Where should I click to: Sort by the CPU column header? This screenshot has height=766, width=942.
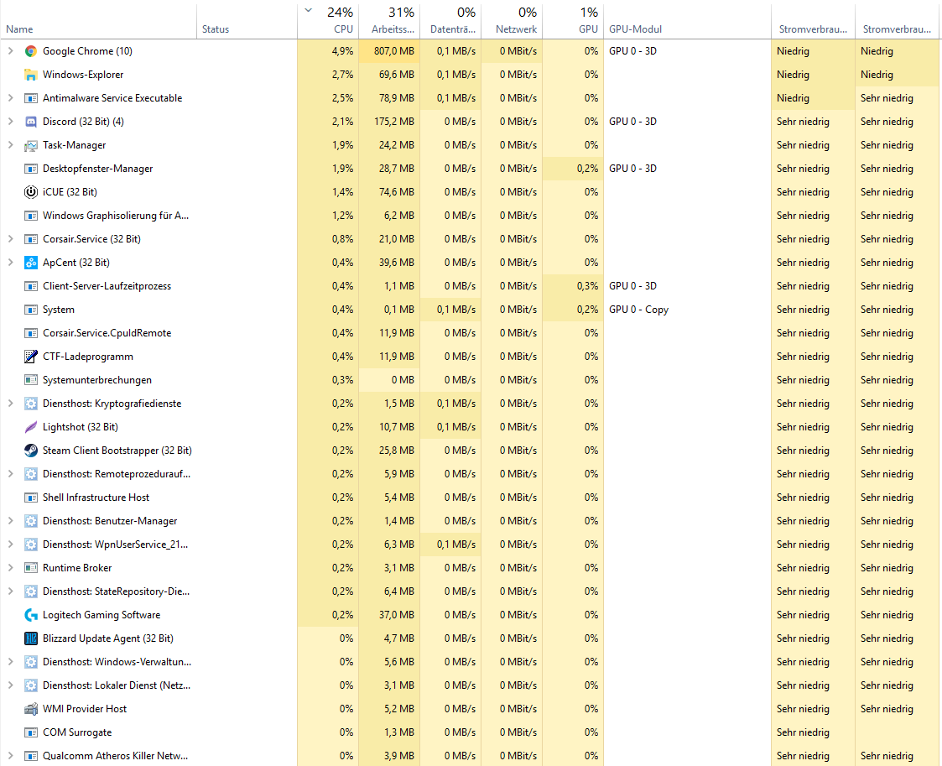pos(343,29)
